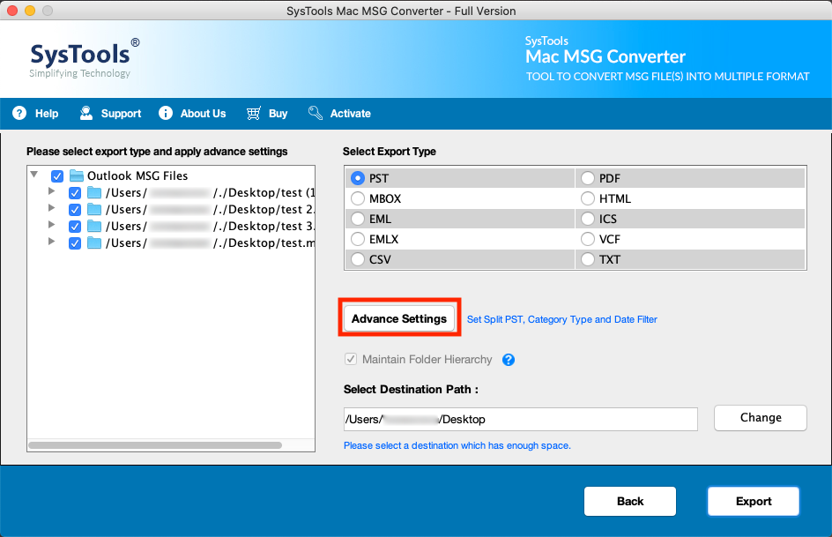
Task: Click the folder icon beside Desktop/test.m
Action: 94,242
